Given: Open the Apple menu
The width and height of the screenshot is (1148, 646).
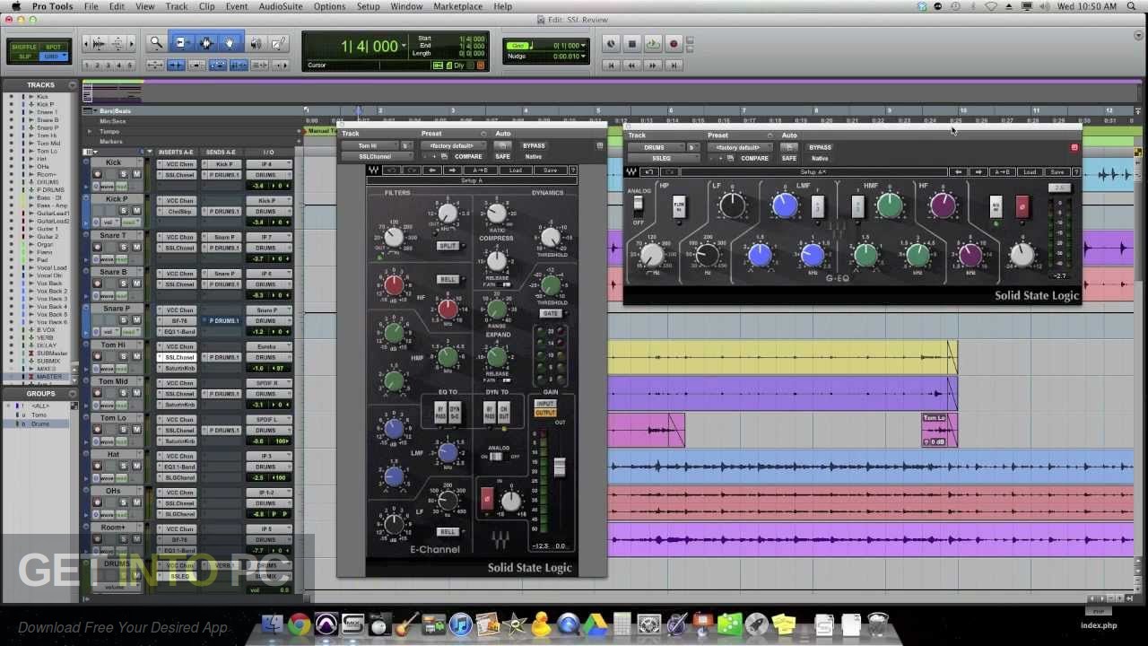Looking at the screenshot, I should click(15, 6).
